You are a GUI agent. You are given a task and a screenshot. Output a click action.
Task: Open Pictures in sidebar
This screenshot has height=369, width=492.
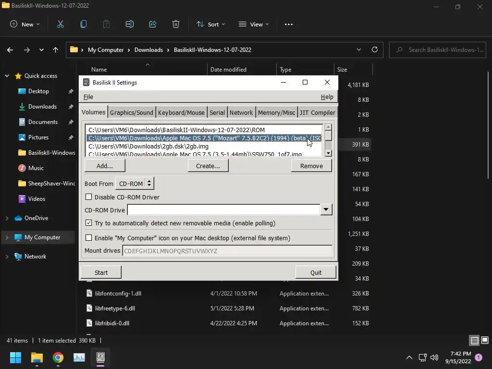(38, 137)
